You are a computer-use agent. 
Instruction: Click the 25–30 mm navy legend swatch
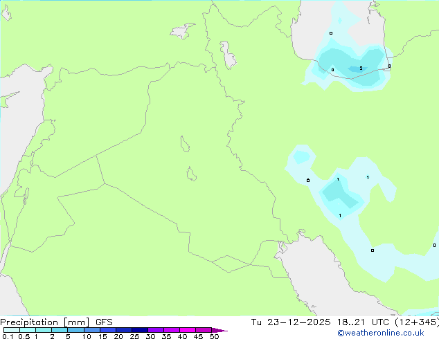pyautogui.click(x=139, y=330)
